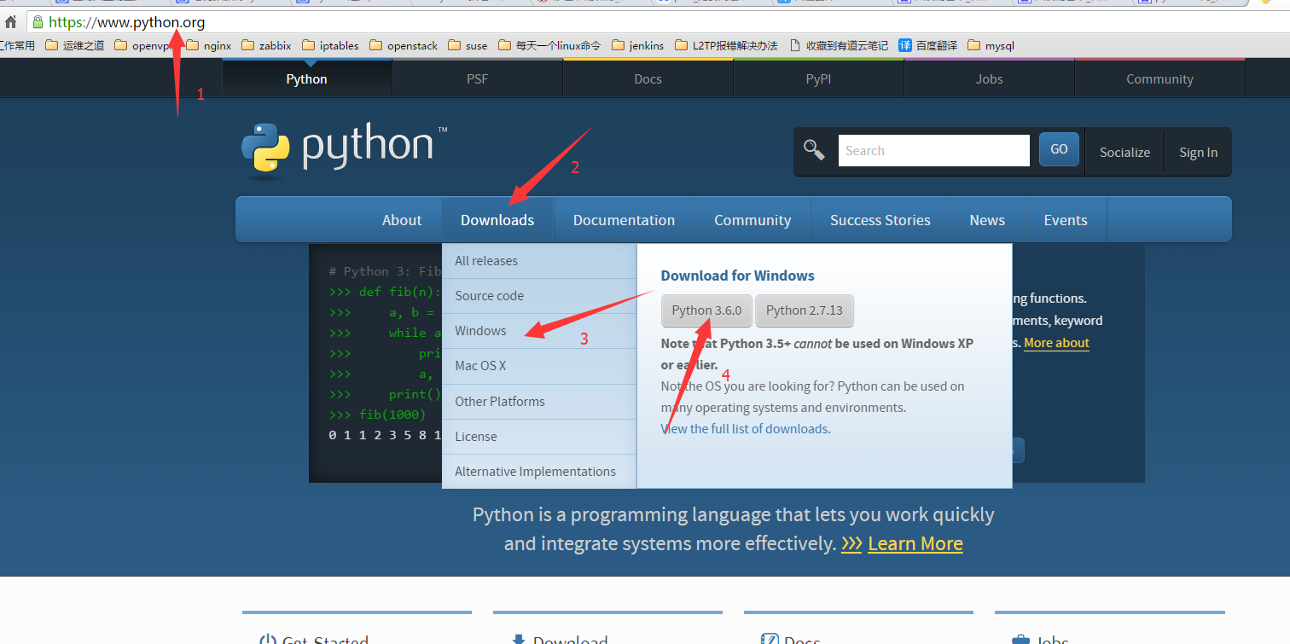Click the address bar showing www.python.org

point(657,22)
